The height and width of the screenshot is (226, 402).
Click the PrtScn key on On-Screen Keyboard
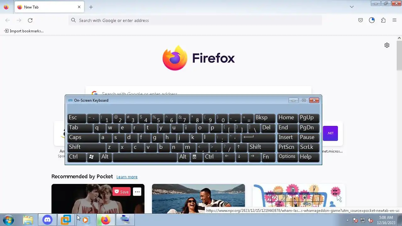[x=287, y=148]
